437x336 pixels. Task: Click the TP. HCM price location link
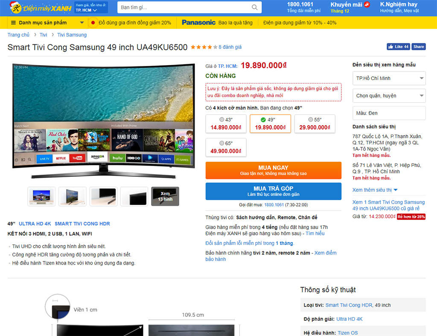pyautogui.click(x=228, y=66)
